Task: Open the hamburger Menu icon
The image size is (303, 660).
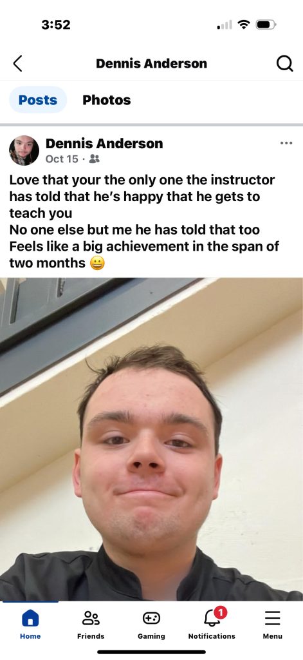Action: pyautogui.click(x=272, y=618)
